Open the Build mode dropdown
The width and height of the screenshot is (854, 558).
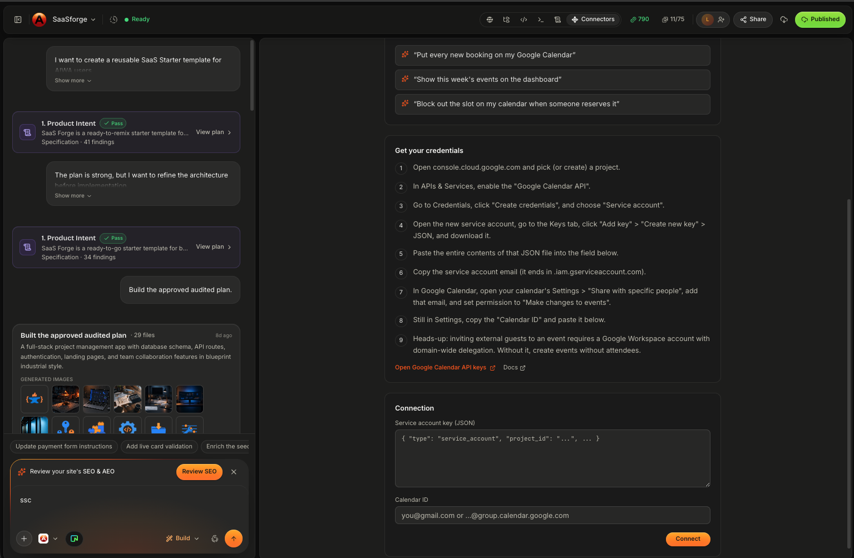pyautogui.click(x=182, y=539)
